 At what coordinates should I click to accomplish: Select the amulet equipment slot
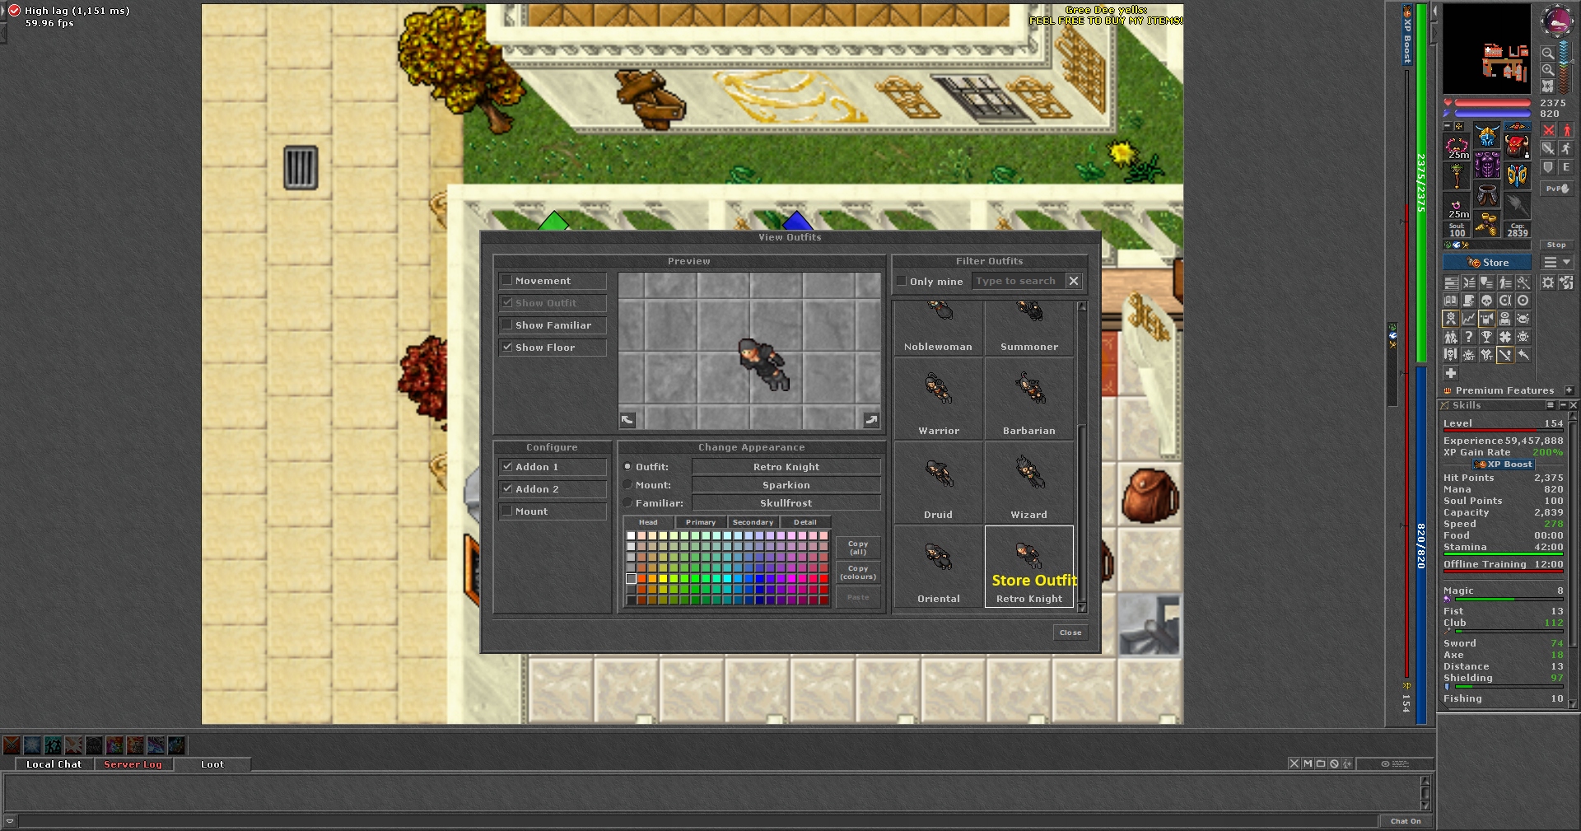pos(1457,145)
